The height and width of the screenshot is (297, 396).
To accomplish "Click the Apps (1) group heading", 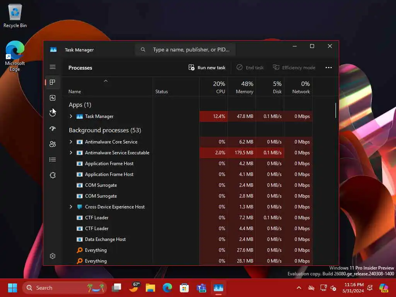I will (x=80, y=104).
